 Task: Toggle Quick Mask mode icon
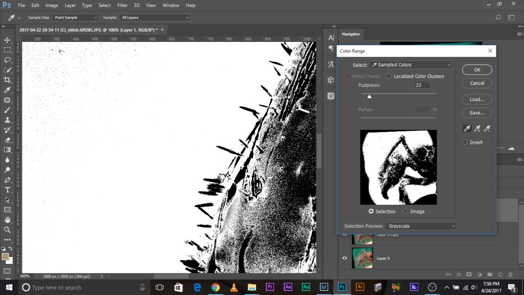(x=7, y=271)
